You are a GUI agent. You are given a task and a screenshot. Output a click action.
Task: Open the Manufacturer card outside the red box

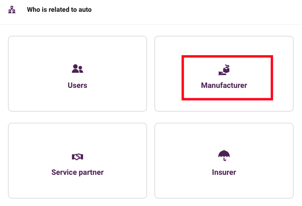coord(168,73)
